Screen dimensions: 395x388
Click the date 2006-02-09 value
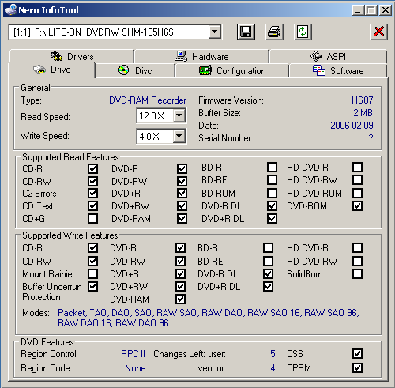pyautogui.click(x=352, y=126)
